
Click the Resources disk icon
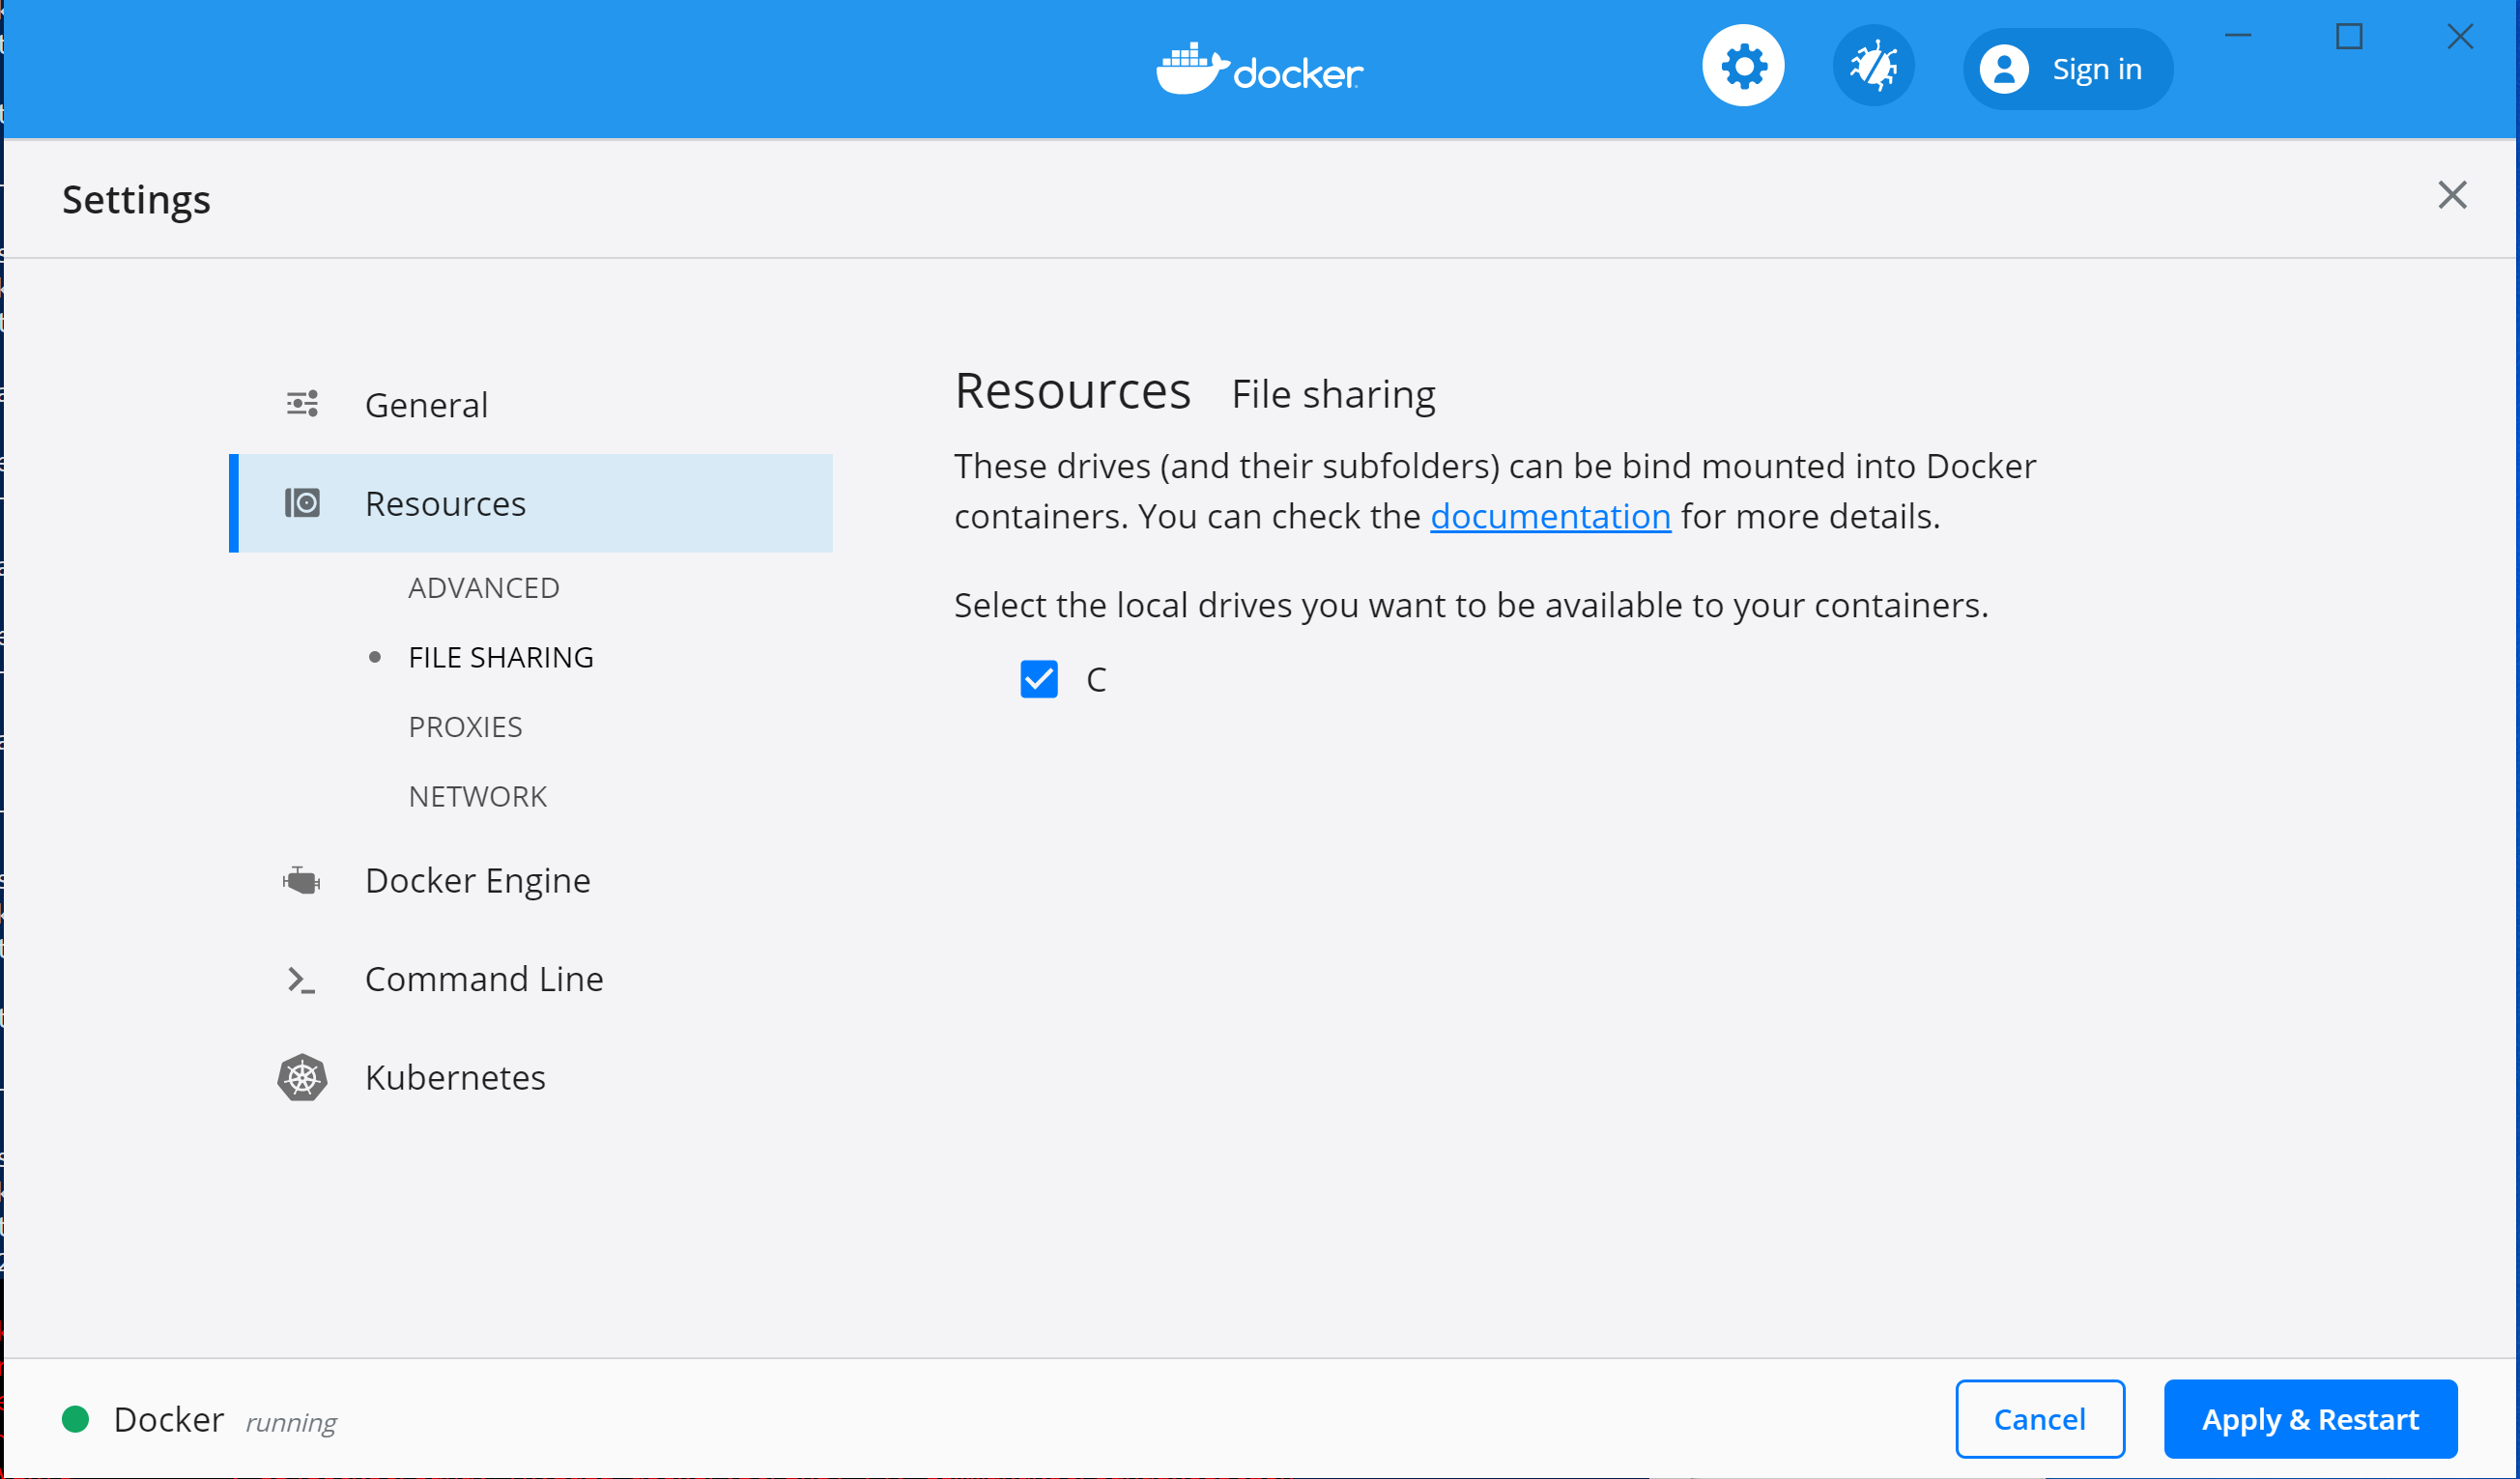pos(302,503)
